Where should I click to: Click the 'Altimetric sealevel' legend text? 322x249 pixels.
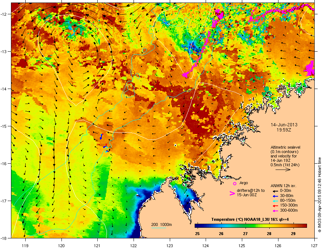(x=285, y=147)
